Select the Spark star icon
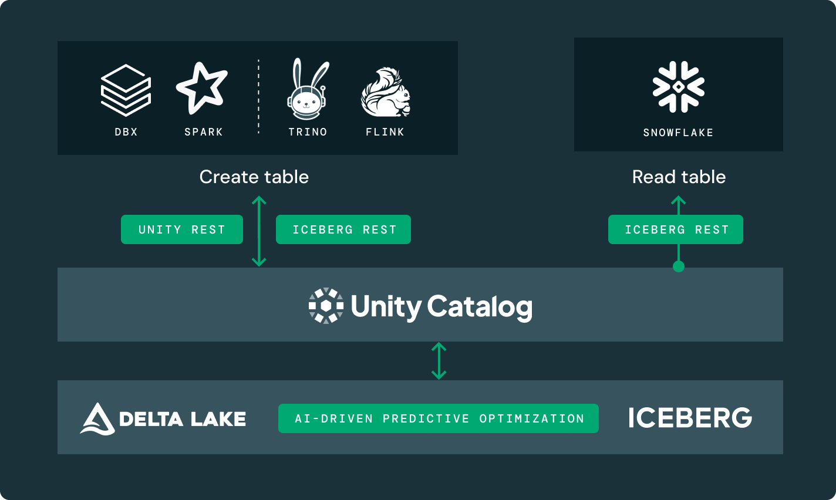Image resolution: width=836 pixels, height=500 pixels. tap(202, 88)
